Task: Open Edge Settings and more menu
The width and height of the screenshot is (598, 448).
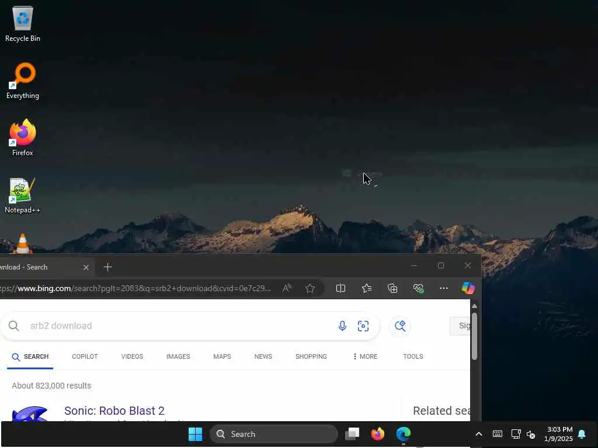Action: [444, 288]
